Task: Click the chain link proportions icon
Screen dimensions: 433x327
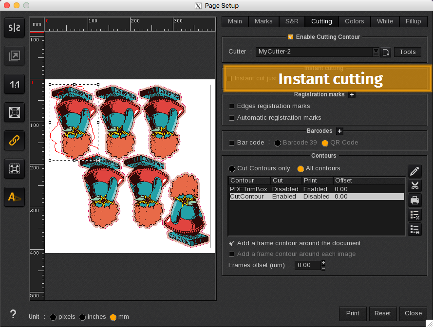Action: tap(15, 141)
